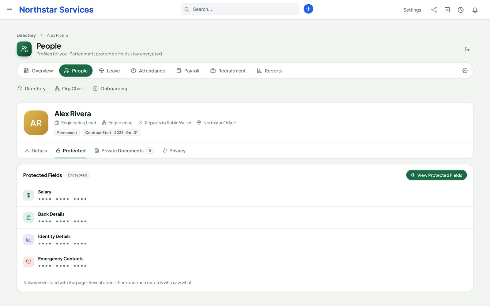Switch to the Overview tab
Image resolution: width=490 pixels, height=306 pixels.
click(x=38, y=71)
